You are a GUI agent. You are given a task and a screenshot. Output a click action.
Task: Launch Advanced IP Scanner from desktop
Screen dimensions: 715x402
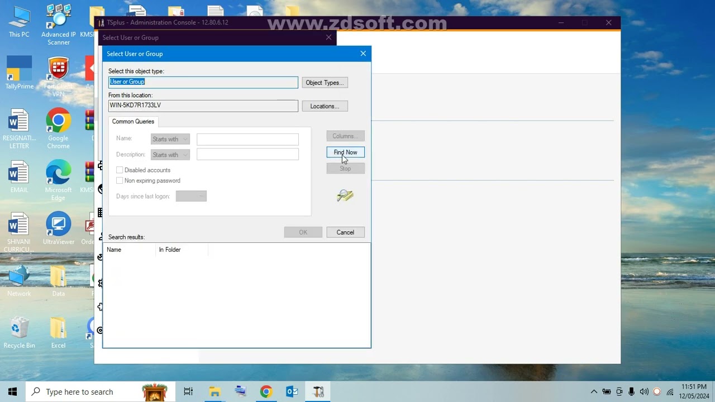pos(59,25)
